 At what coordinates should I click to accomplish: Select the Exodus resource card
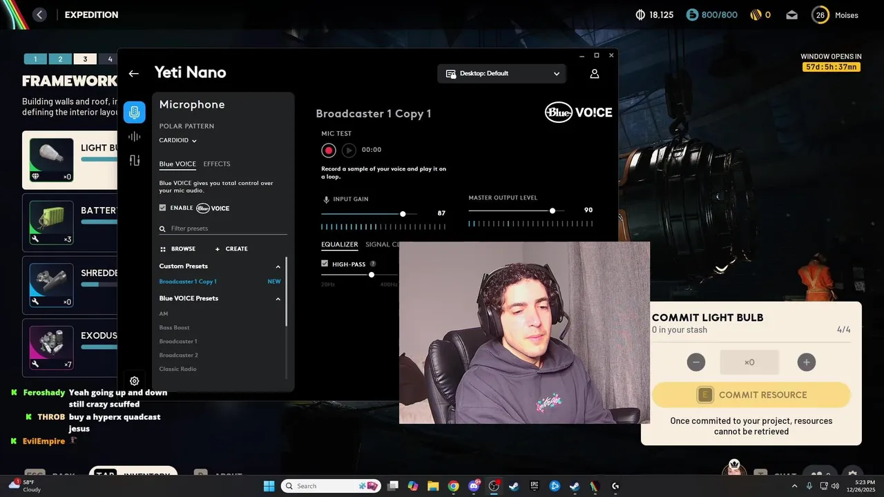click(70, 347)
